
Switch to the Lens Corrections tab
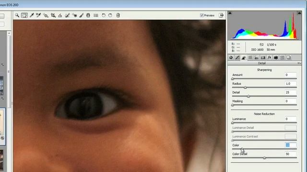point(263,57)
